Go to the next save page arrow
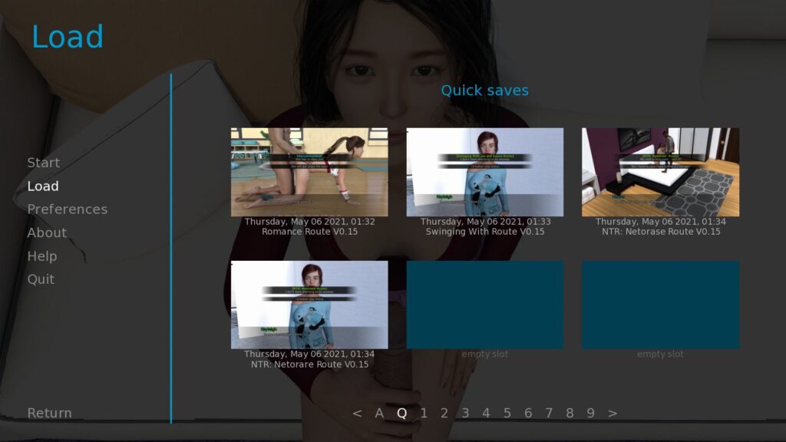786x442 pixels. coord(612,414)
